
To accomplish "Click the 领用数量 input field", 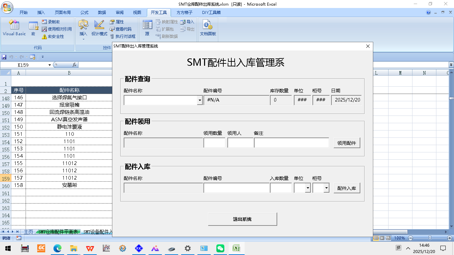I will [214, 143].
